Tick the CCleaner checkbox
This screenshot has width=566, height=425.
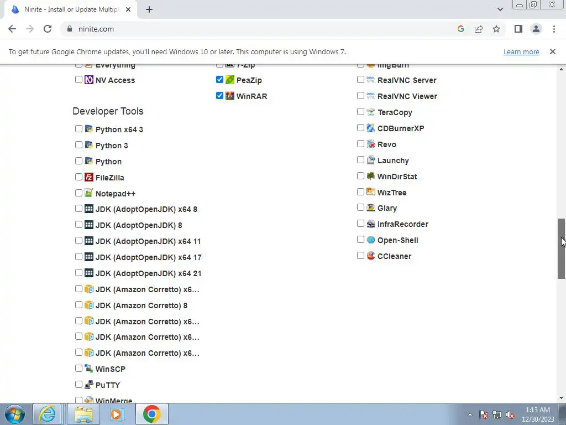point(360,256)
